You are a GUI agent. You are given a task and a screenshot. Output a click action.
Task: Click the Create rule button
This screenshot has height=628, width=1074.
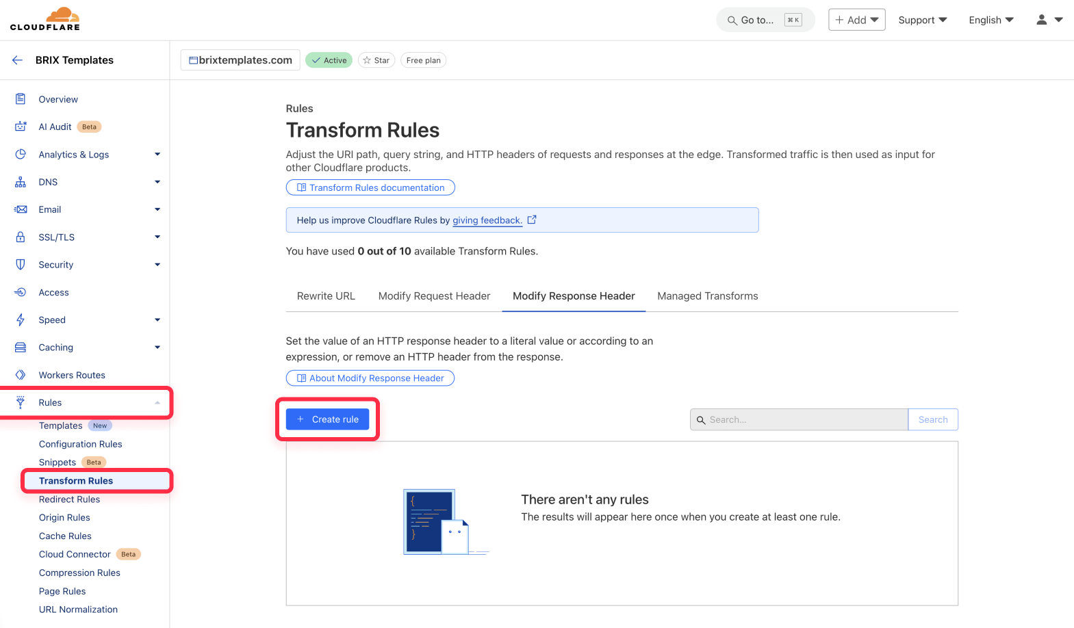point(327,419)
